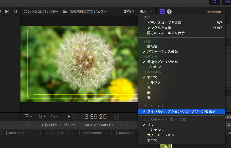Click the clapperboard project icon
231x148 pixels.
point(65,12)
